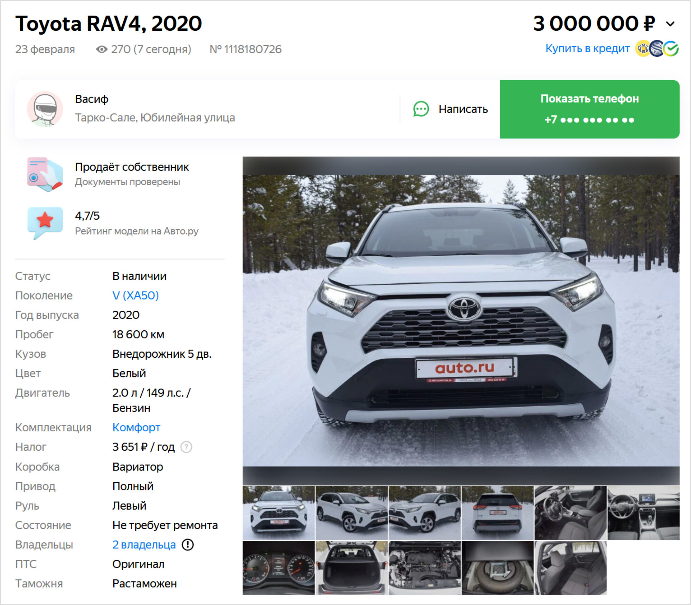This screenshot has height=605, width=691.
Task: Expand the price history chevron
Action: (670, 24)
